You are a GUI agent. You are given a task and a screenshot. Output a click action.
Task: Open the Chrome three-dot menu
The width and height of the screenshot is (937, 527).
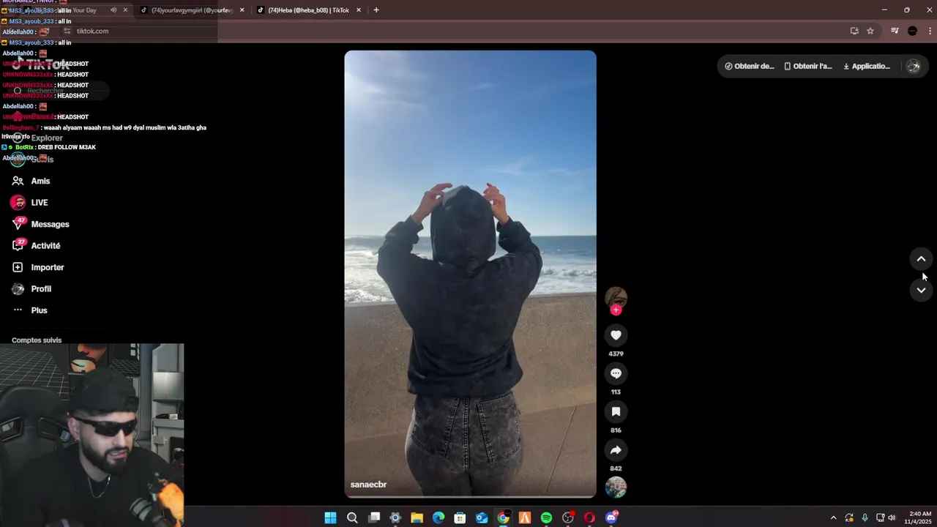point(930,31)
